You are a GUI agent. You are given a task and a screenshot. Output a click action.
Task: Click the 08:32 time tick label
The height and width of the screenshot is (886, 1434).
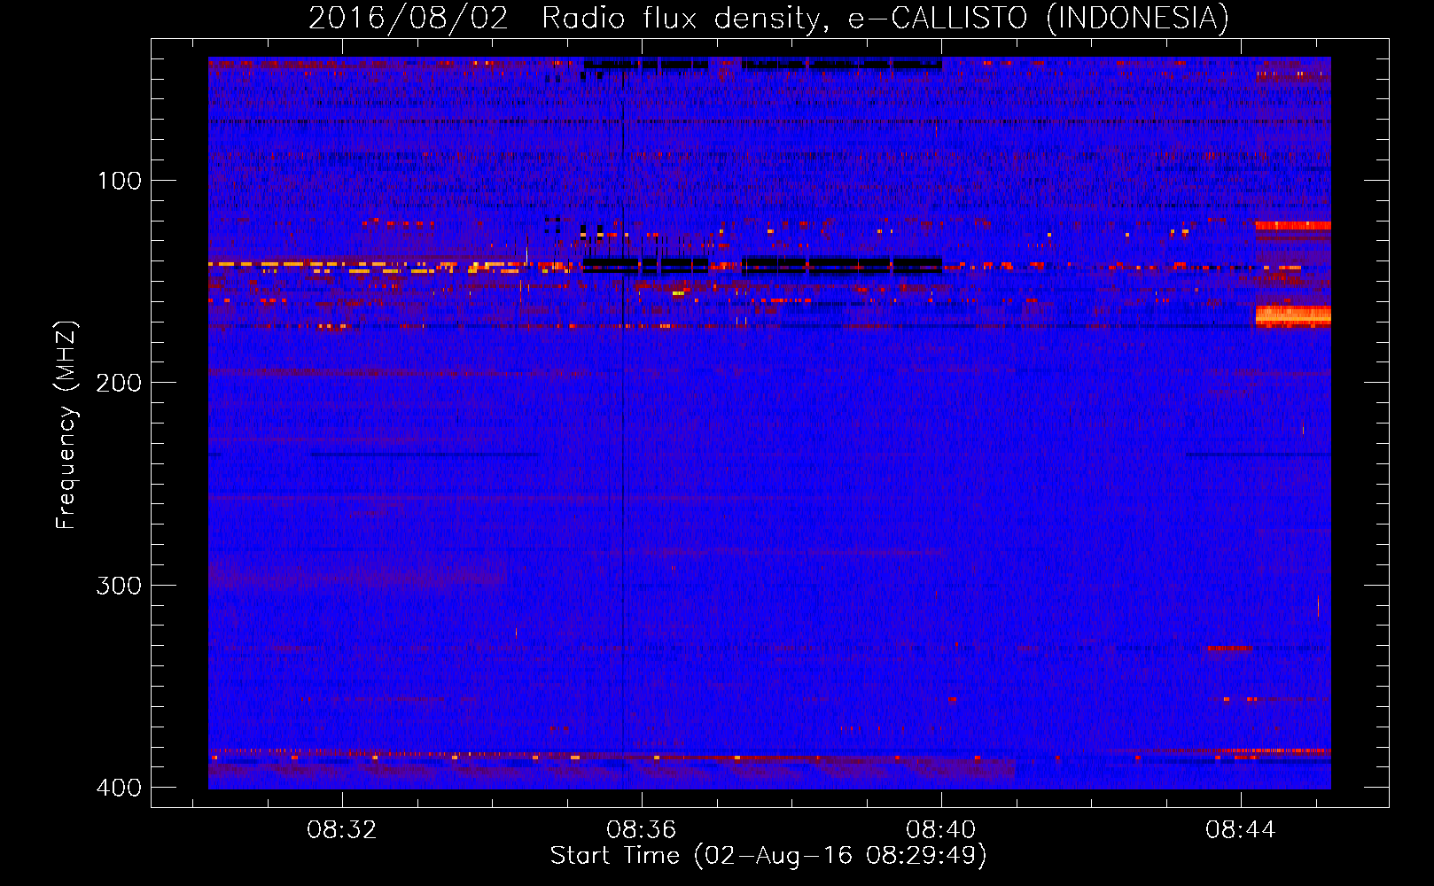point(342,830)
